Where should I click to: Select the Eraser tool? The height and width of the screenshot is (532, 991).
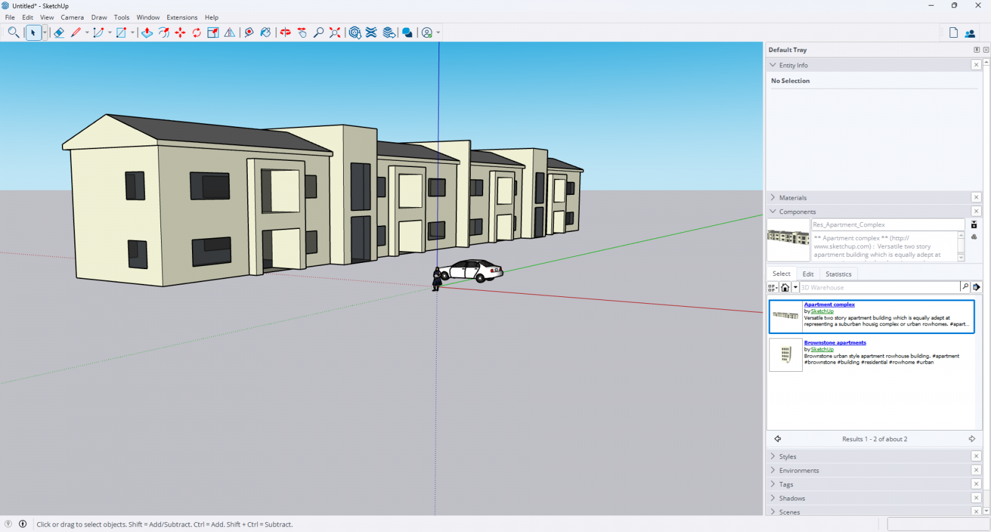pos(59,33)
